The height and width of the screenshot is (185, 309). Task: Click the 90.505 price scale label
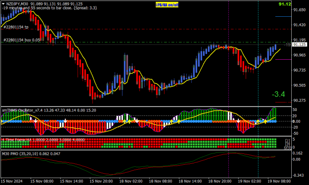[x=299, y=85]
